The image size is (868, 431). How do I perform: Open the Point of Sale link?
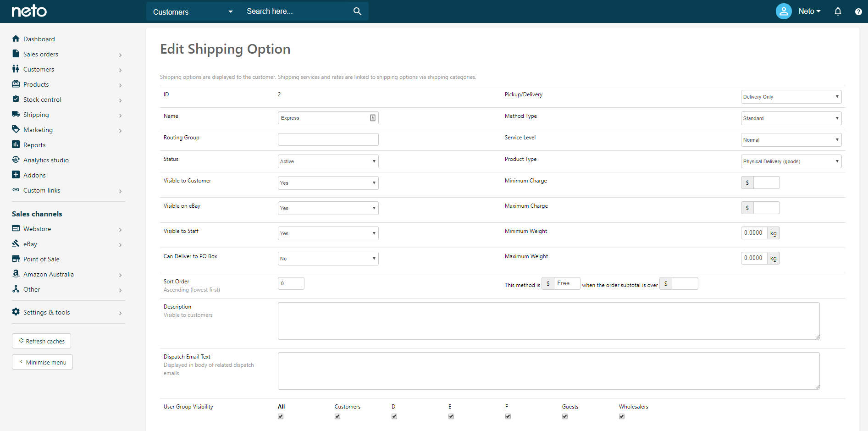(x=41, y=259)
